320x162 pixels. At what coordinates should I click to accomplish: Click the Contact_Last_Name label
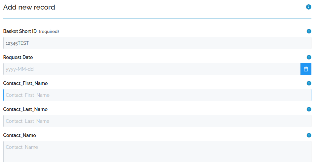coord(25,109)
